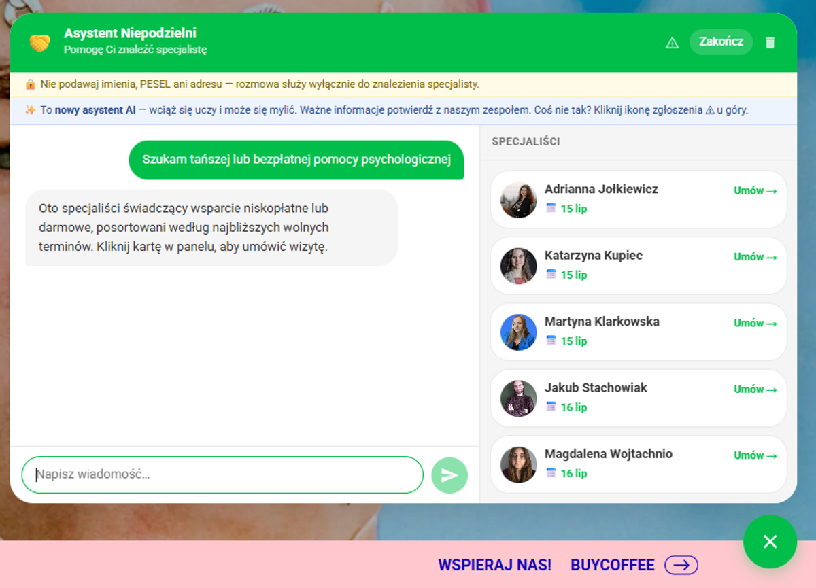Select the name Martyna Klarkowska
This screenshot has width=816, height=588.
(602, 322)
